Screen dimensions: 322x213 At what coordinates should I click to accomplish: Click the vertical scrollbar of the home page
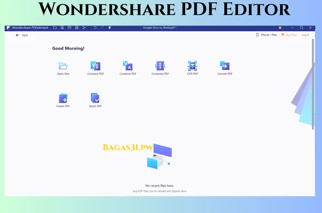tap(313, 84)
